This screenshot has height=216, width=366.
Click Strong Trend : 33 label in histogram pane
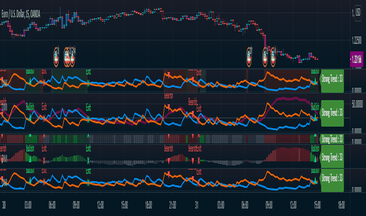pos(332,156)
